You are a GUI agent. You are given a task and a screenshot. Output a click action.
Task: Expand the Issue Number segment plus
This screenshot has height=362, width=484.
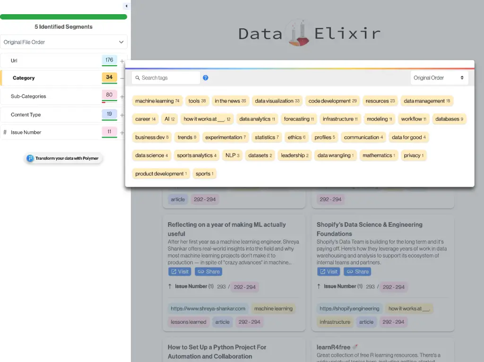tap(122, 133)
